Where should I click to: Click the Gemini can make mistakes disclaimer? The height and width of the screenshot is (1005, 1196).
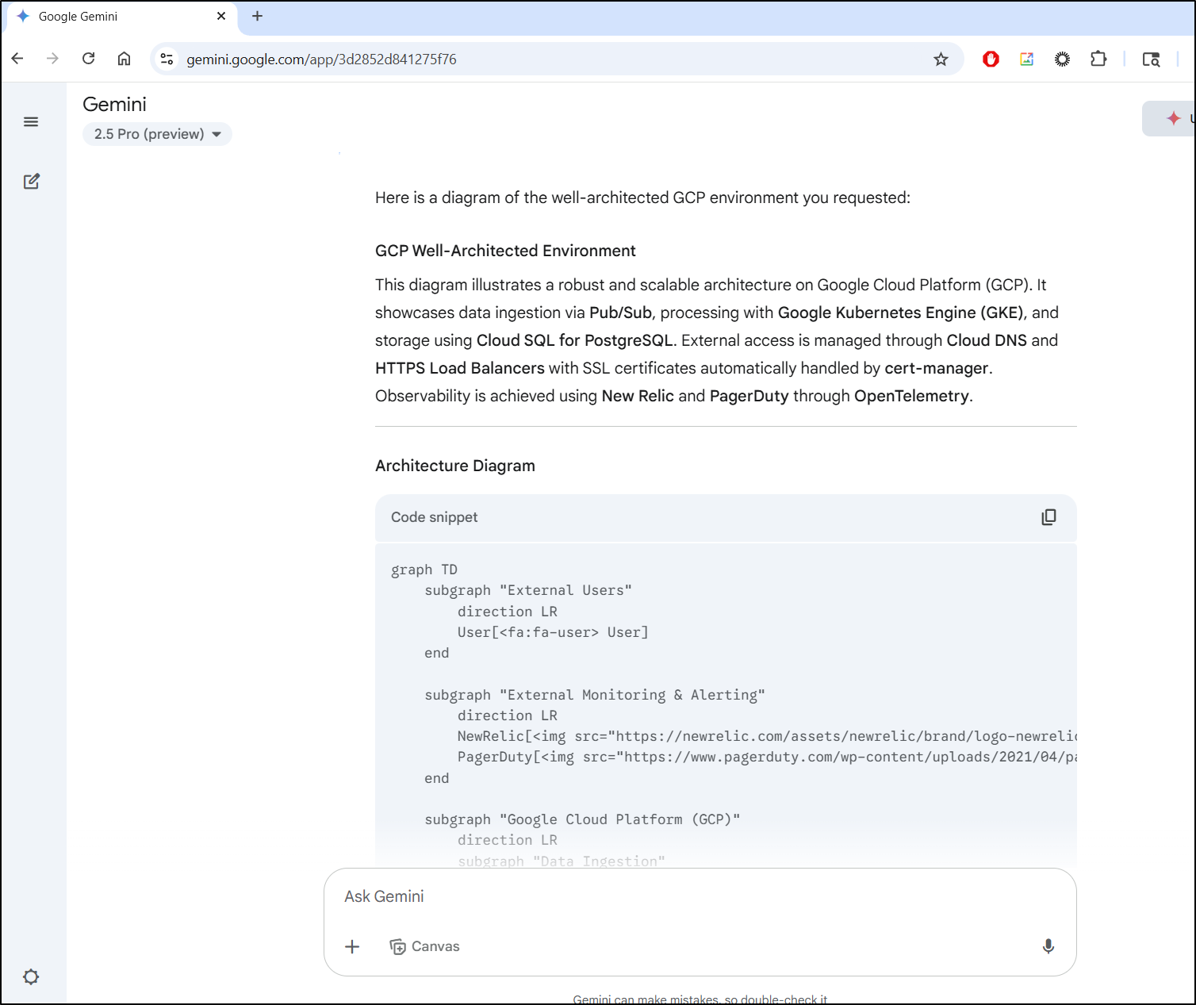point(700,999)
